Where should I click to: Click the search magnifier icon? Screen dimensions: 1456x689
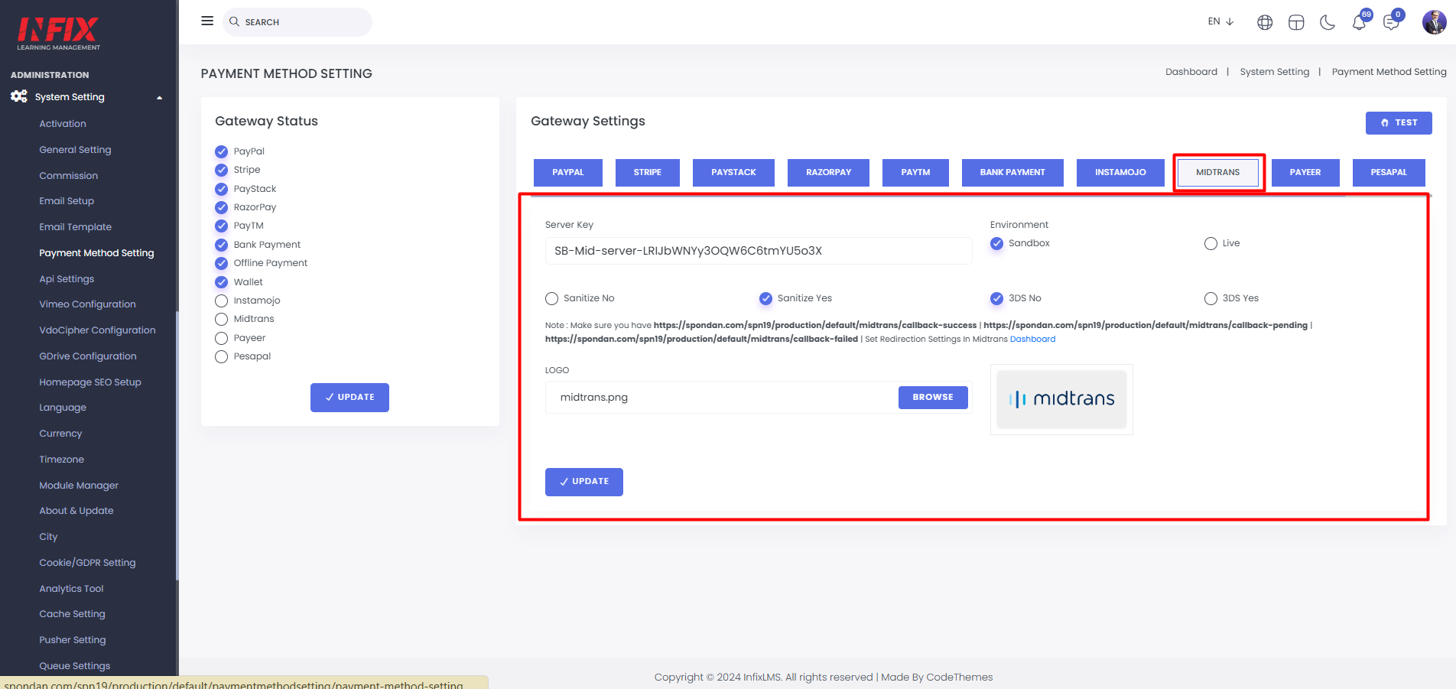(234, 21)
